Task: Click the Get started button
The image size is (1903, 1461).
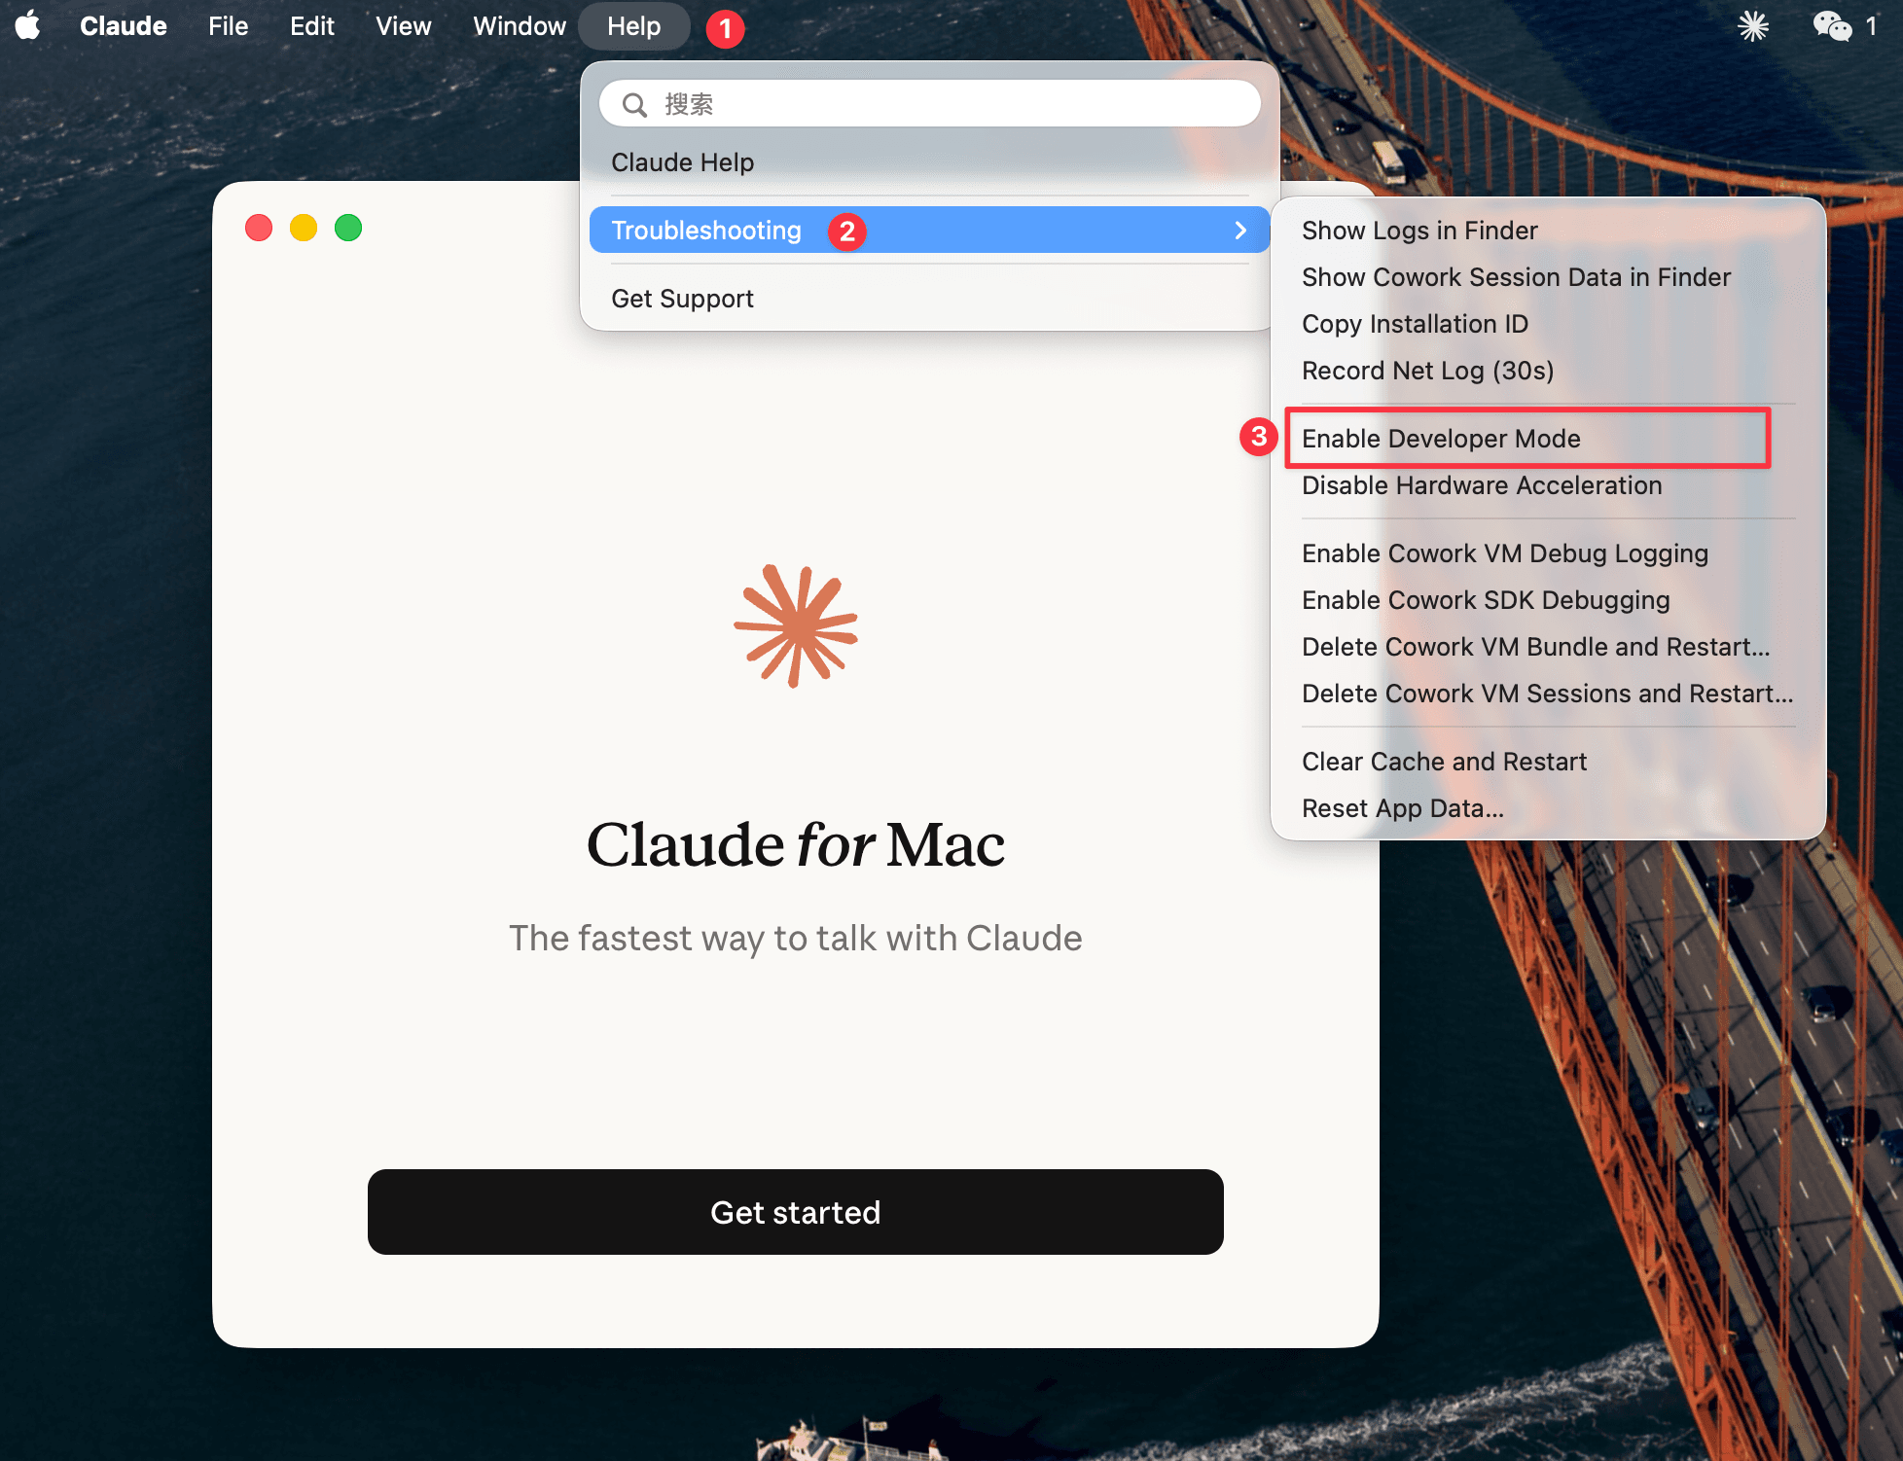Action: (x=796, y=1212)
